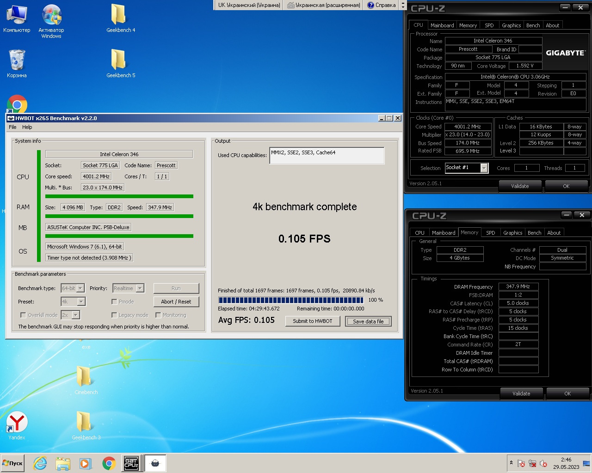This screenshot has height=473, width=592.
Task: Click the Submit to HWBOT button
Action: [x=313, y=321]
